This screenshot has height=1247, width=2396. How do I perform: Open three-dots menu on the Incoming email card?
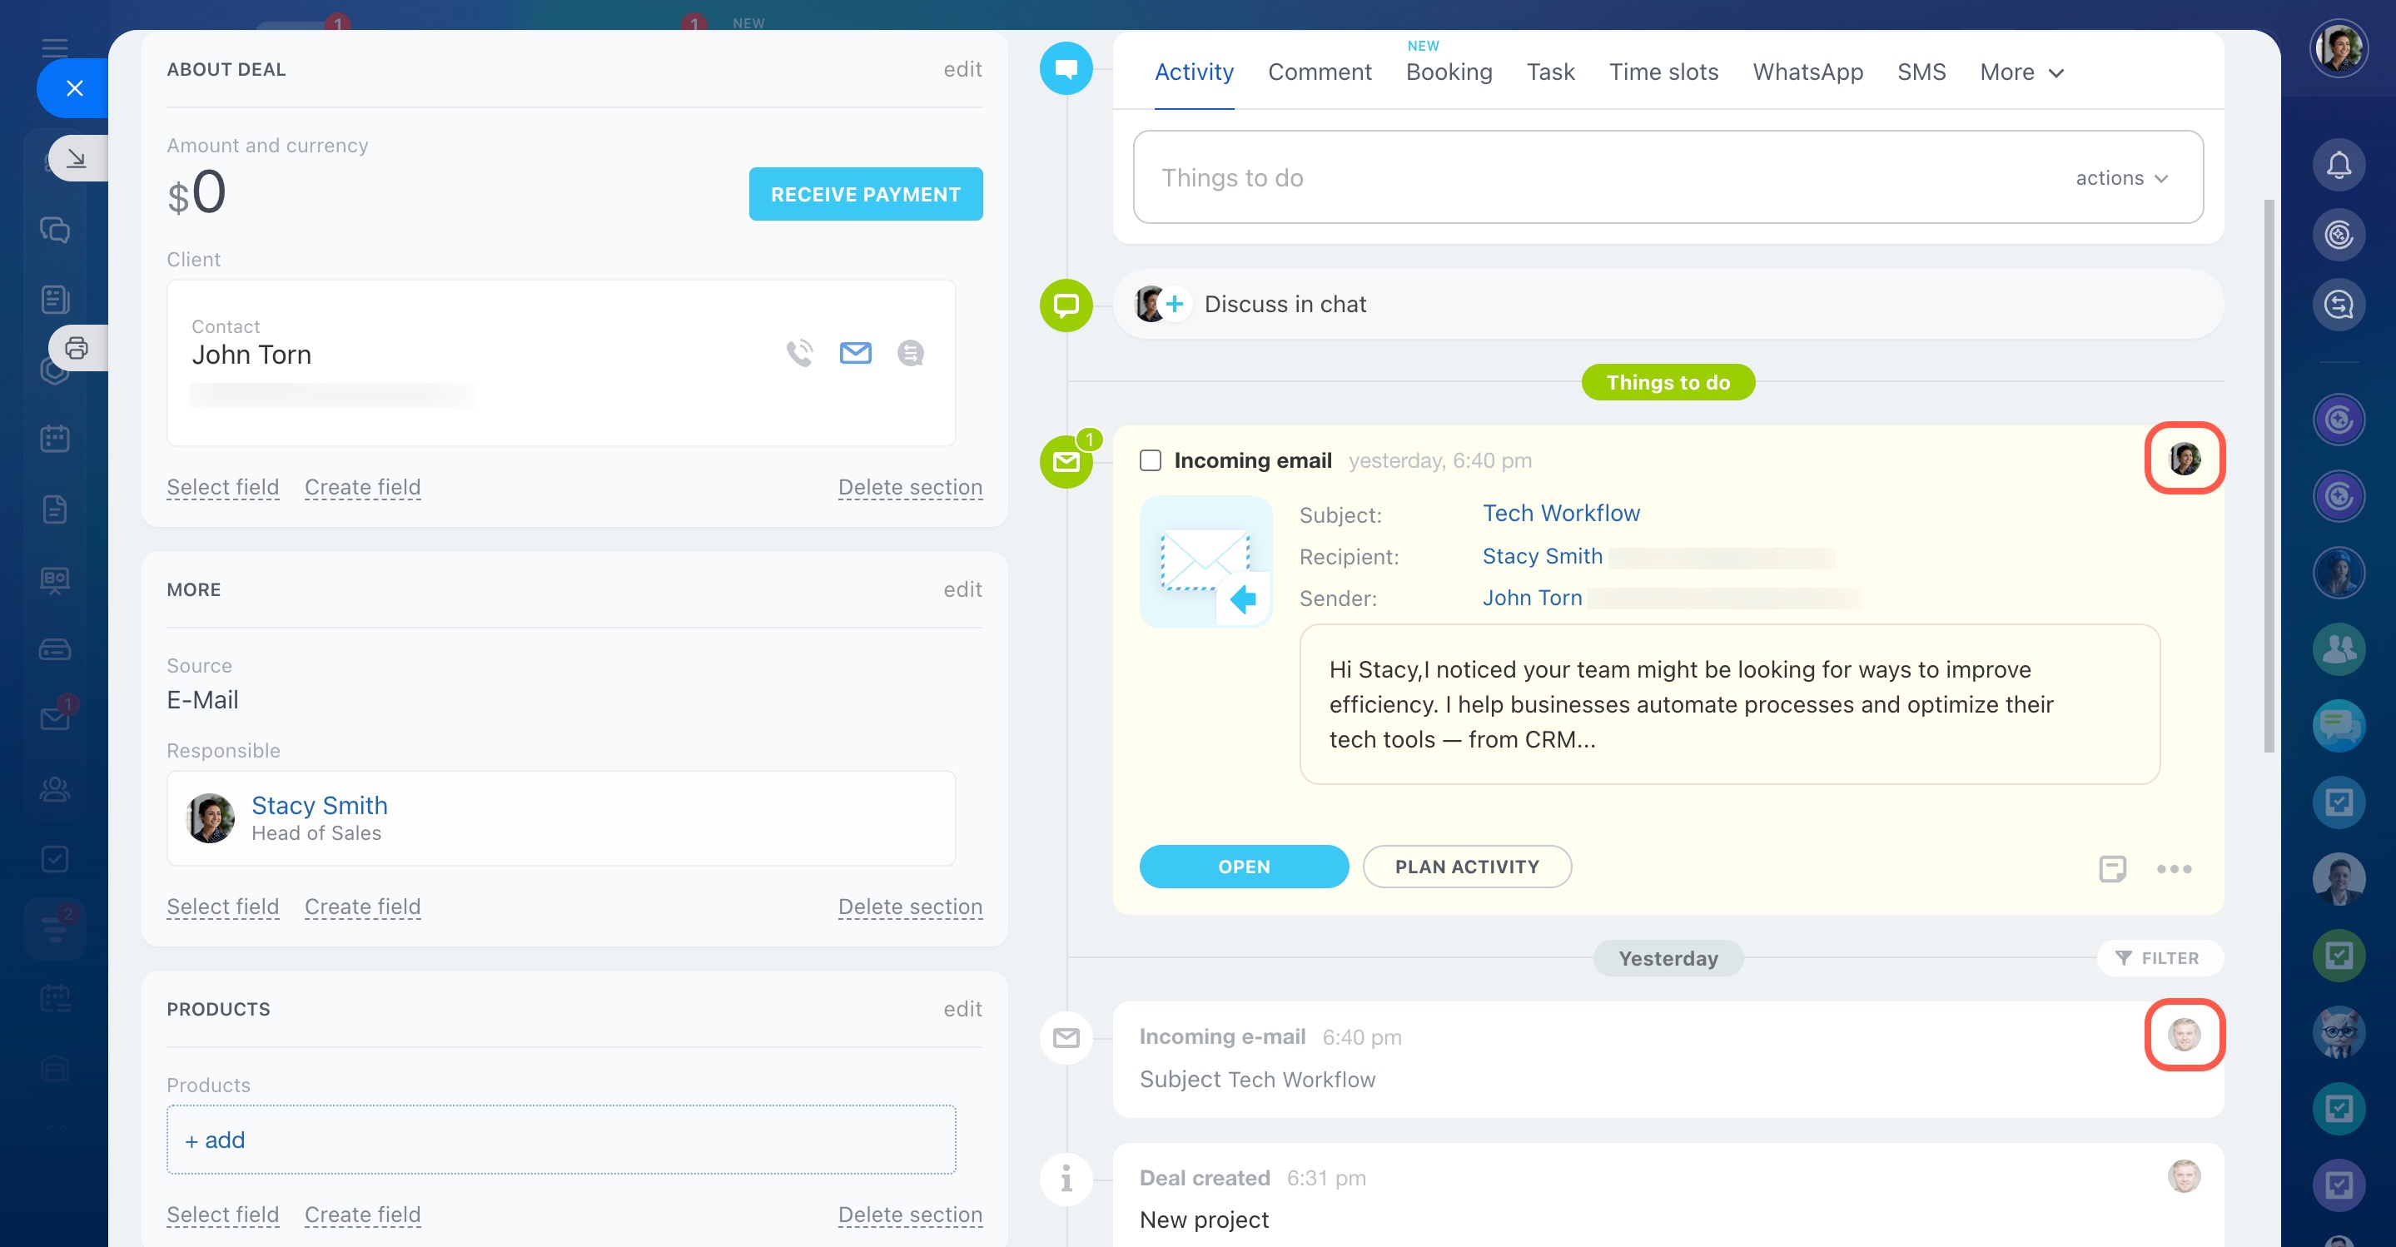2174,868
